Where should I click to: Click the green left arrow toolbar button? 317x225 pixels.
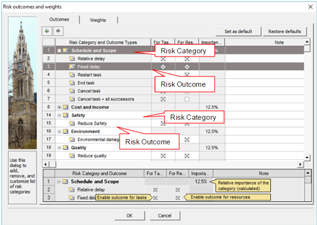coord(47,31)
